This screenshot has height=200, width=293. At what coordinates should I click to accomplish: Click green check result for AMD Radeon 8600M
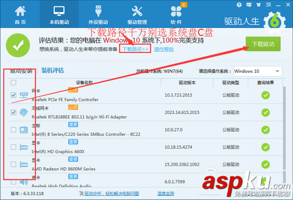click(265, 164)
